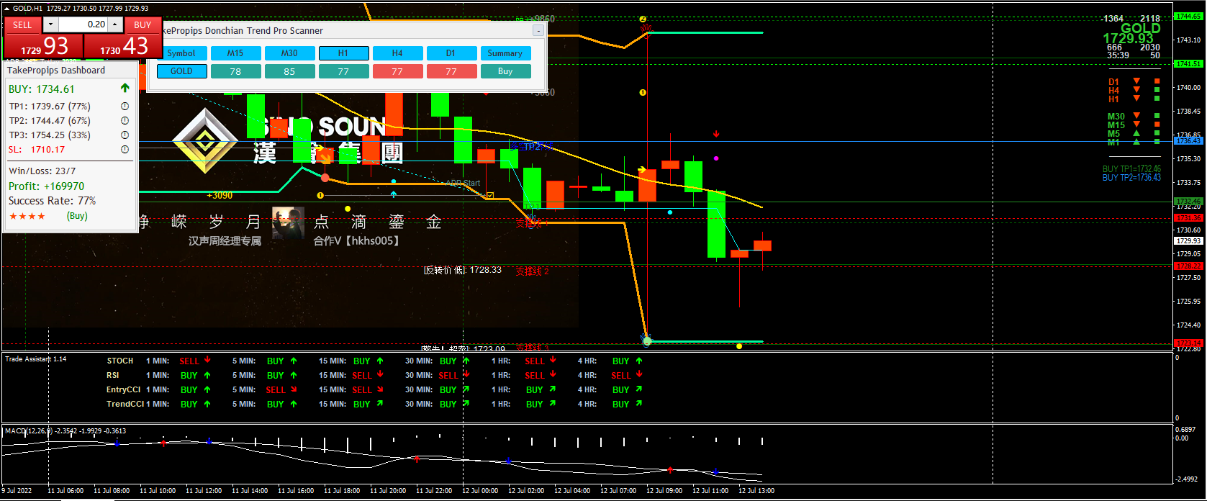This screenshot has height=501, width=1207.
Task: Collapse one-click panel via triangle beside GOLD,H1
Action: pos(7,9)
